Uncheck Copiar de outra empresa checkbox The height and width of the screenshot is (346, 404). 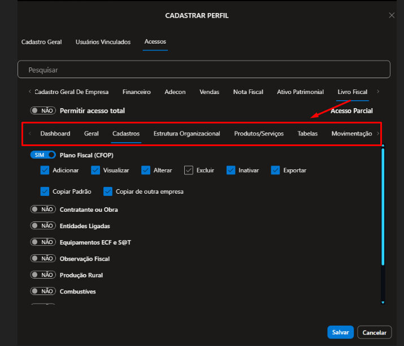(x=108, y=191)
